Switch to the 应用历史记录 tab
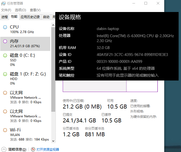 point(30,17)
